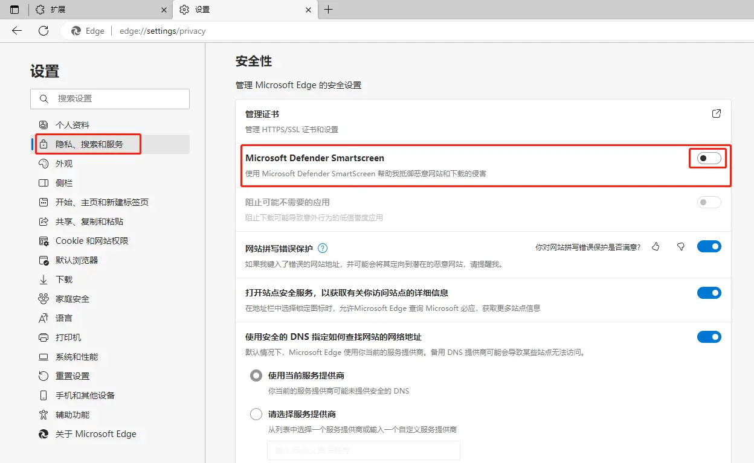Open 隐私、搜索和服务 settings
Image resolution: width=754 pixels, height=463 pixels.
[x=110, y=144]
